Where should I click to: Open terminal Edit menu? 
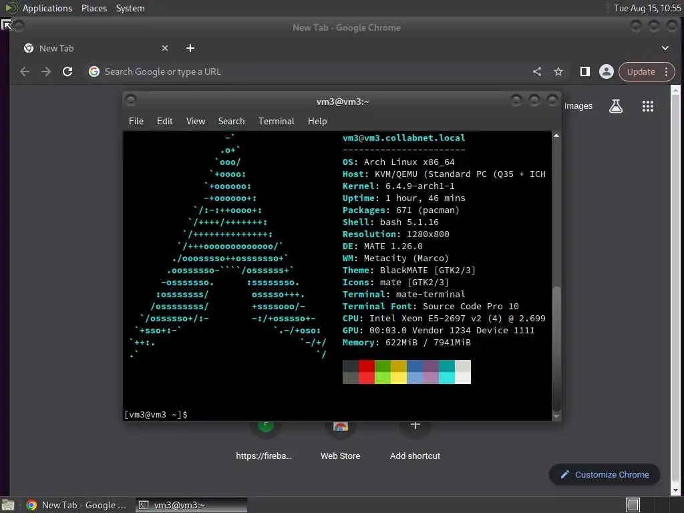coord(164,121)
